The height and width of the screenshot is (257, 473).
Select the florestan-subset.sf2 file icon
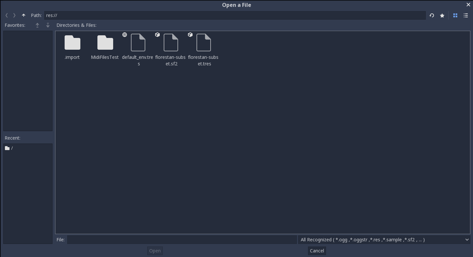[171, 43]
